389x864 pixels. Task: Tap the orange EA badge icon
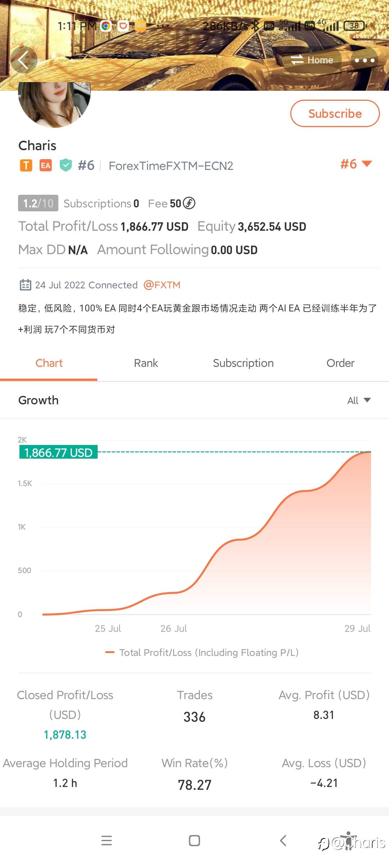46,166
